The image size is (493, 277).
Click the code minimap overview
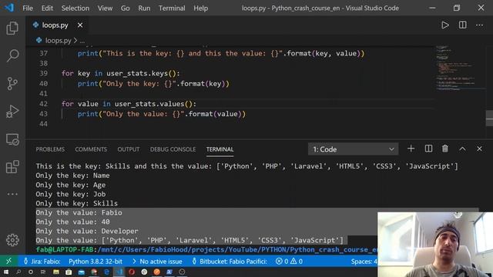pyautogui.click(x=459, y=69)
